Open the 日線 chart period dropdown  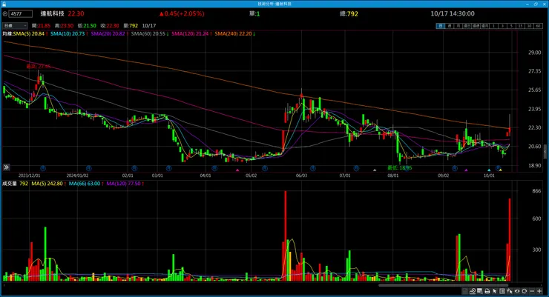pos(15,25)
